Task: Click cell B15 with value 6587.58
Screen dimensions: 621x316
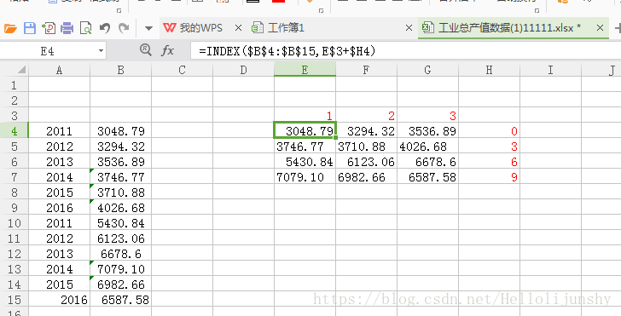Action: [x=121, y=300]
